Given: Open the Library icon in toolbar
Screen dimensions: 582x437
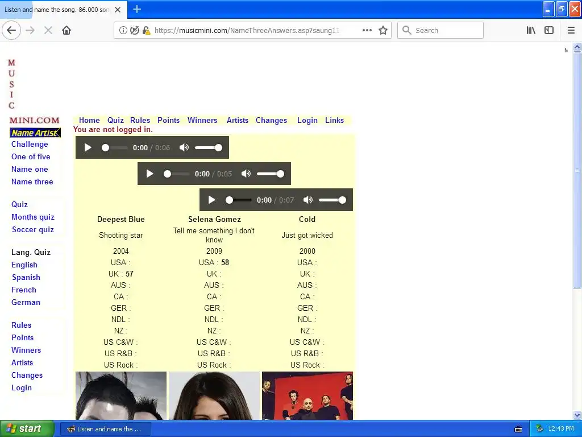Looking at the screenshot, I should (x=531, y=30).
